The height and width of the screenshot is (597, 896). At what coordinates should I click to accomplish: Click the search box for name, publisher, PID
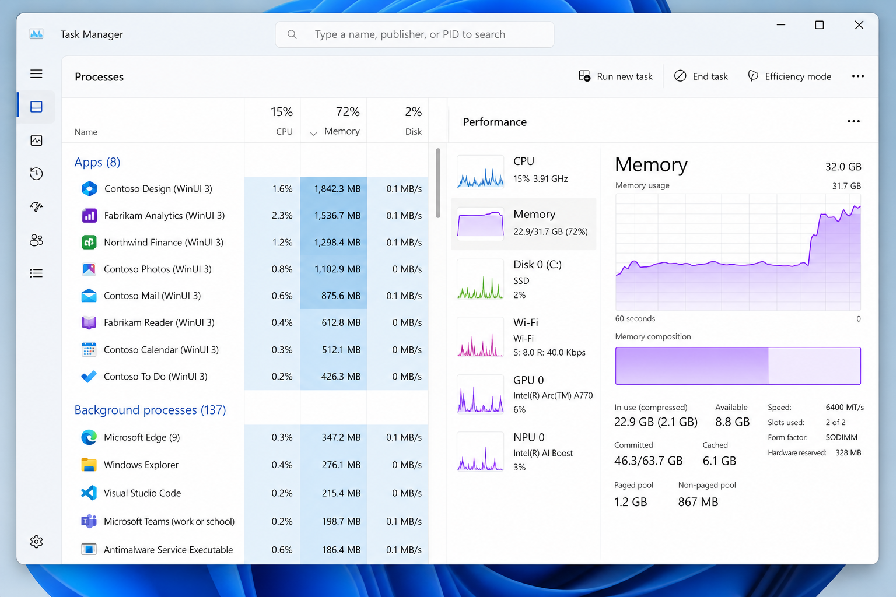415,34
